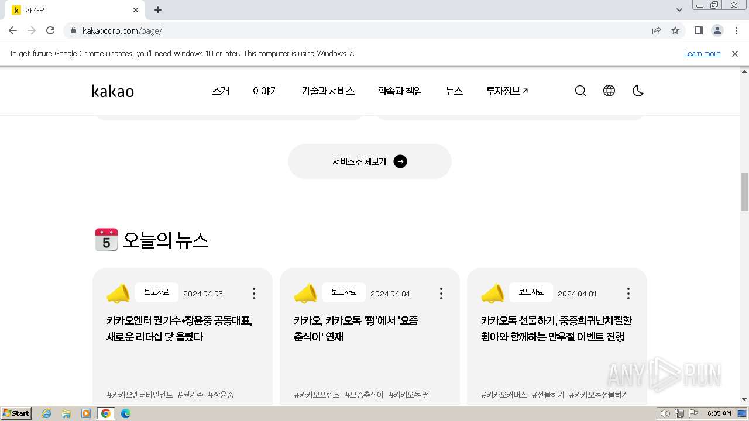Viewport: 749px width, 421px height.
Task: Expand the tab search dropdown
Action: click(x=679, y=10)
